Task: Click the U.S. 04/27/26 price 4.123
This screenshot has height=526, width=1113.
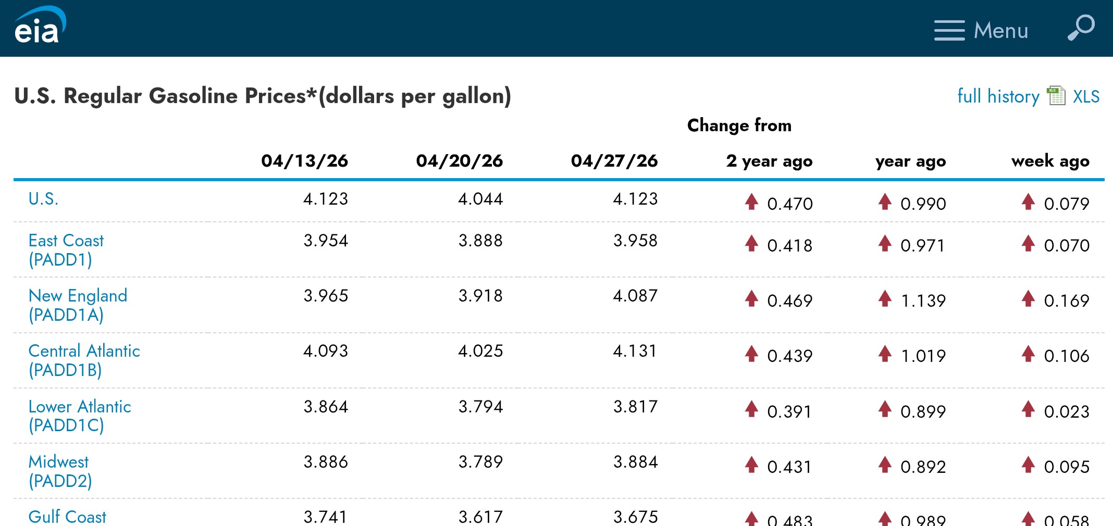Action: (635, 199)
